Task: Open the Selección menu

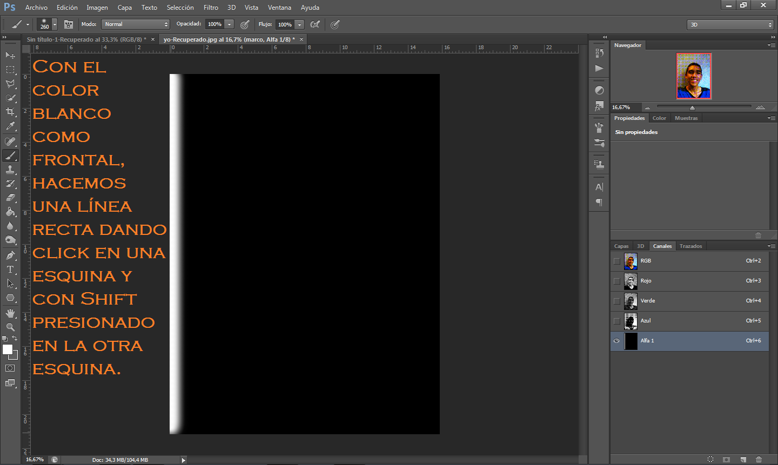Action: click(180, 8)
